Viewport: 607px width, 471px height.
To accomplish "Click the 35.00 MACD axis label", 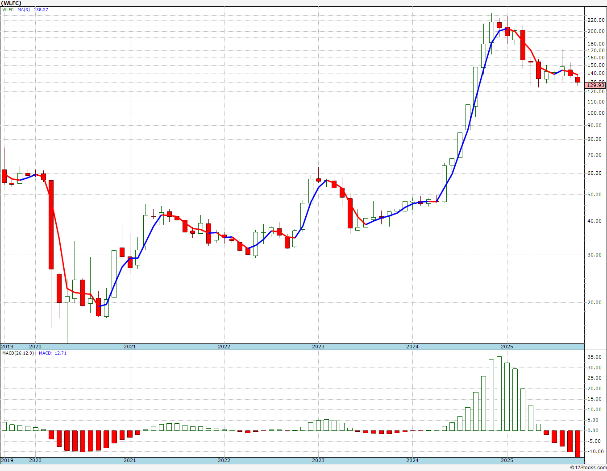I will (595, 357).
